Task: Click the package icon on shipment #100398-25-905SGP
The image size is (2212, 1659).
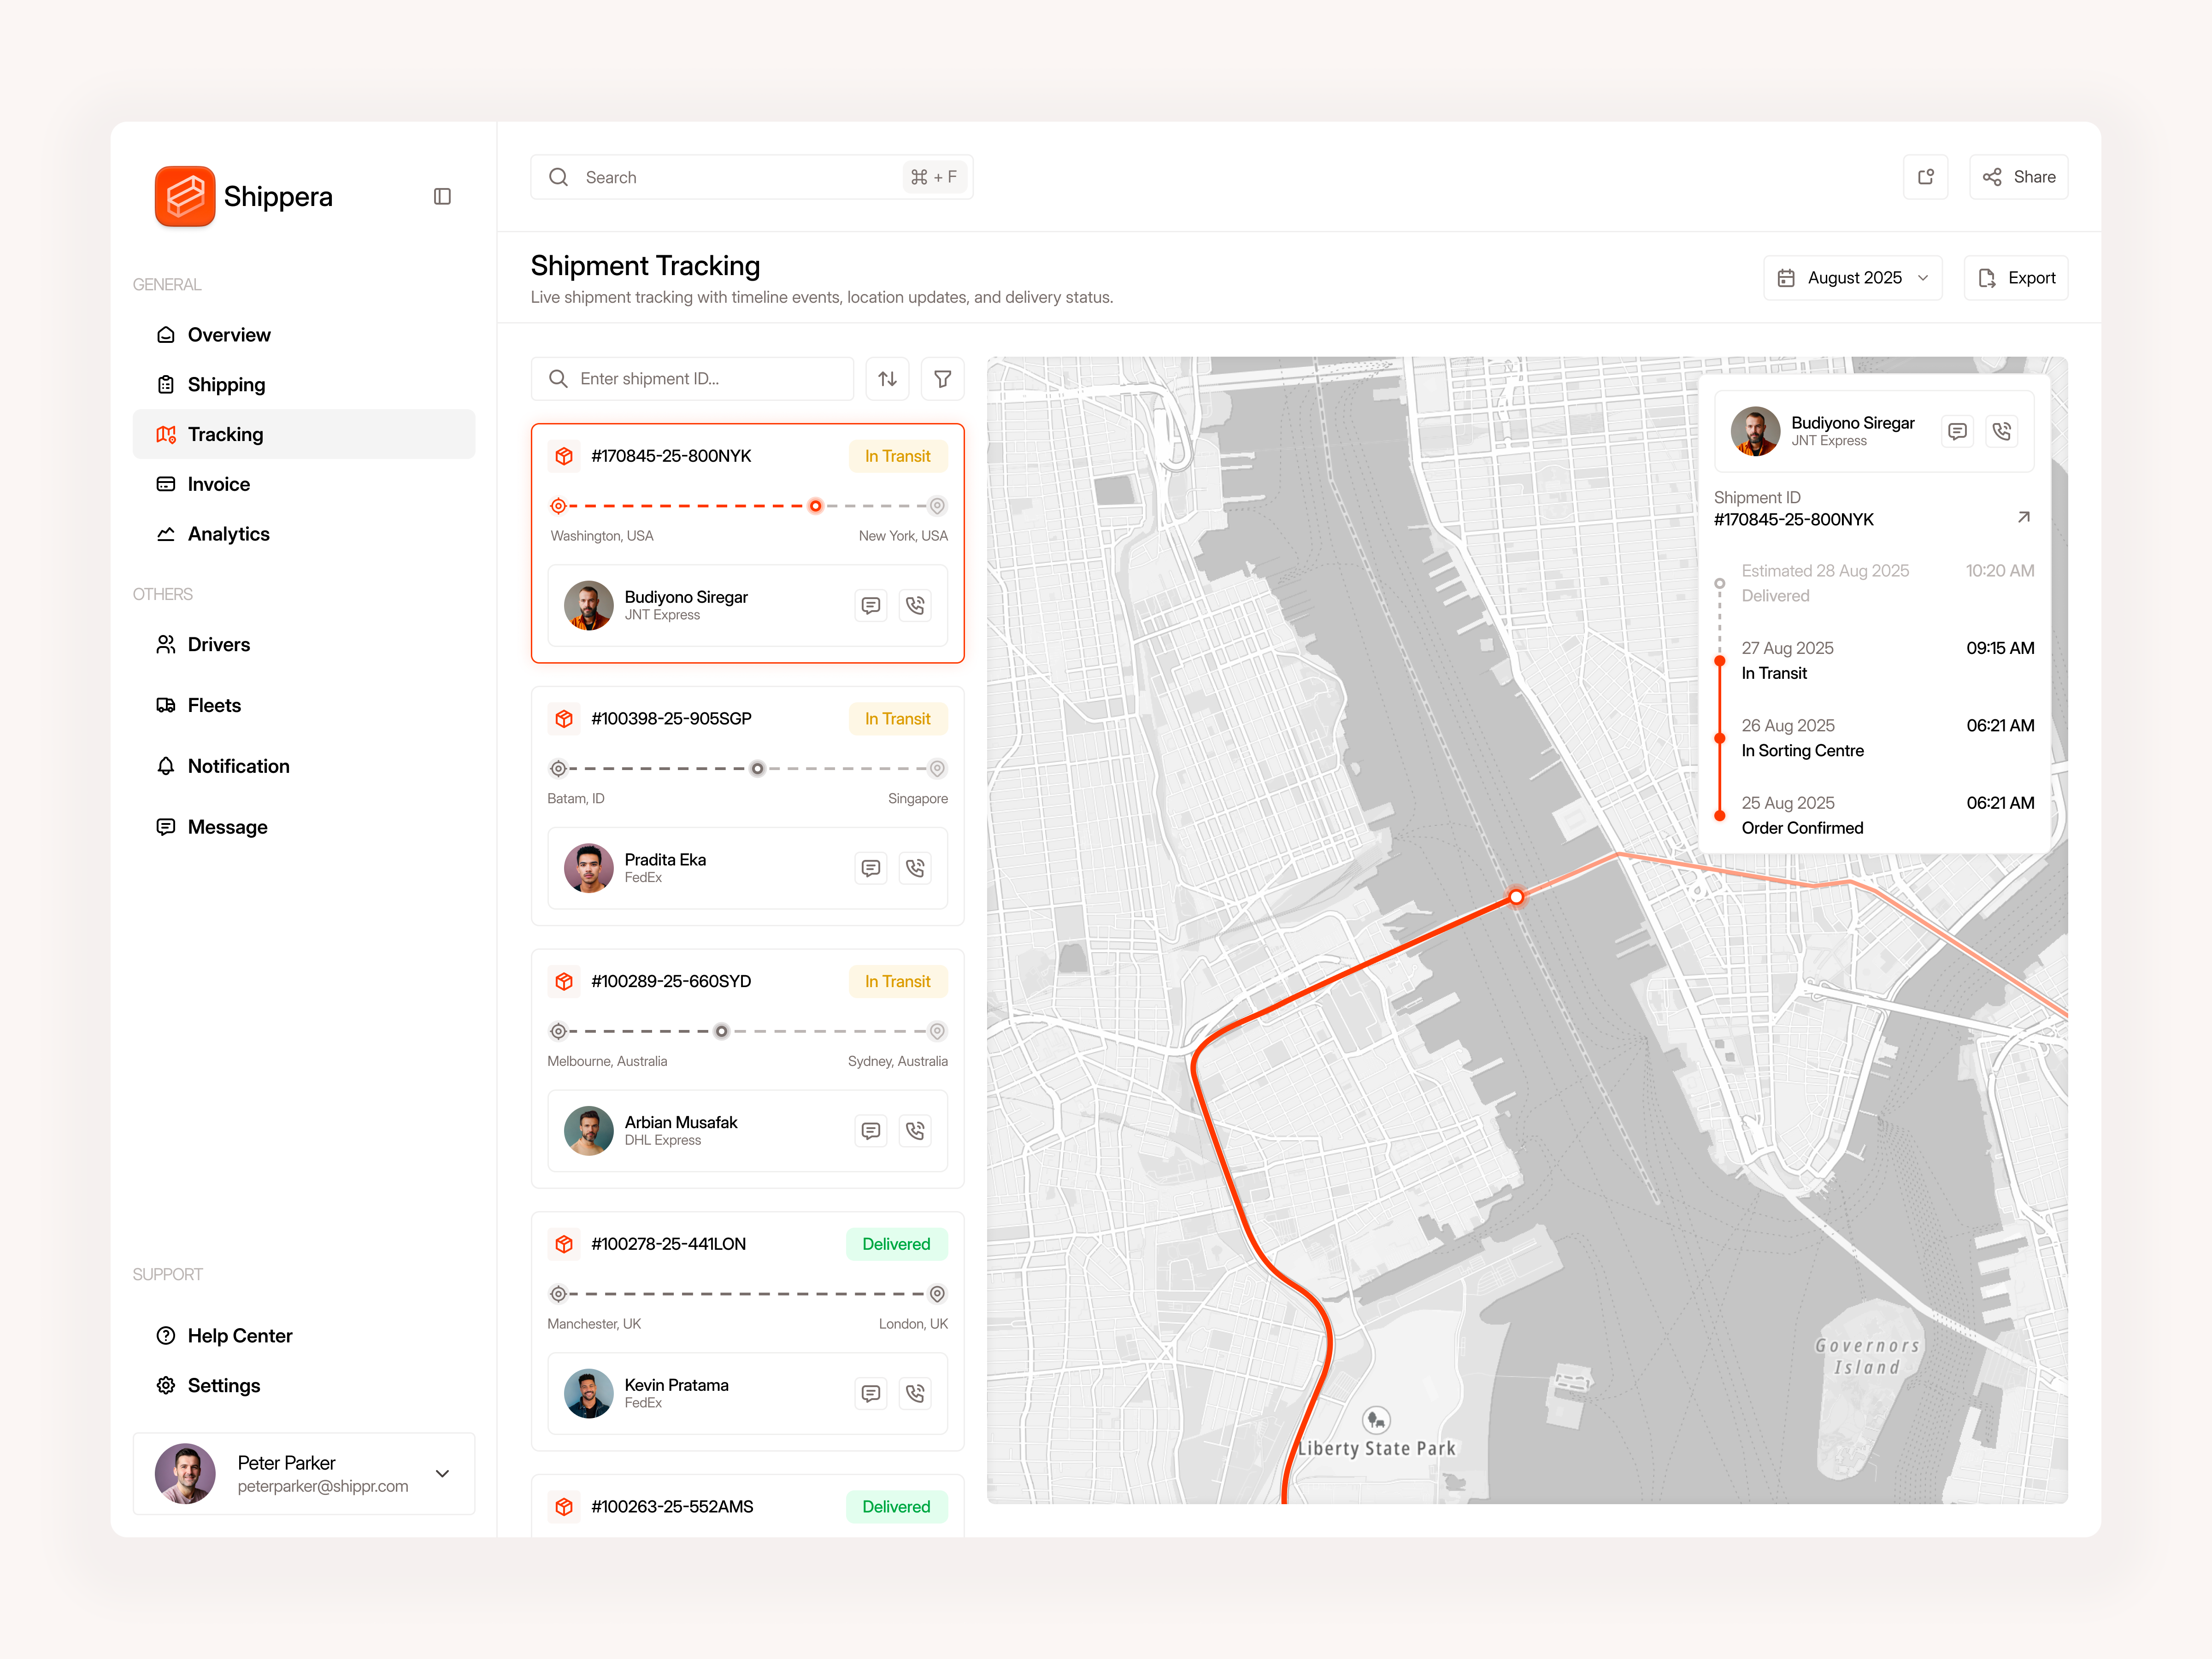Action: tap(564, 718)
